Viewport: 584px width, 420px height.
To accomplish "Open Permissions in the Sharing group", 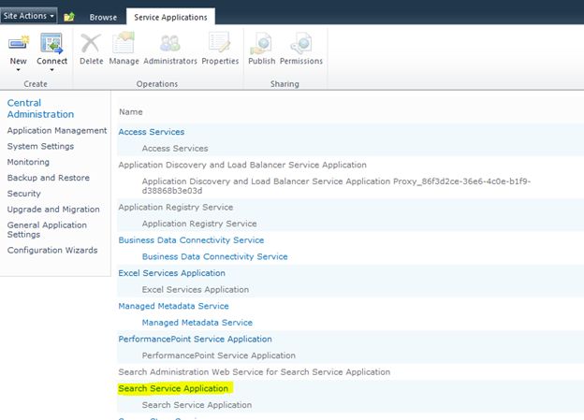I will (300, 43).
